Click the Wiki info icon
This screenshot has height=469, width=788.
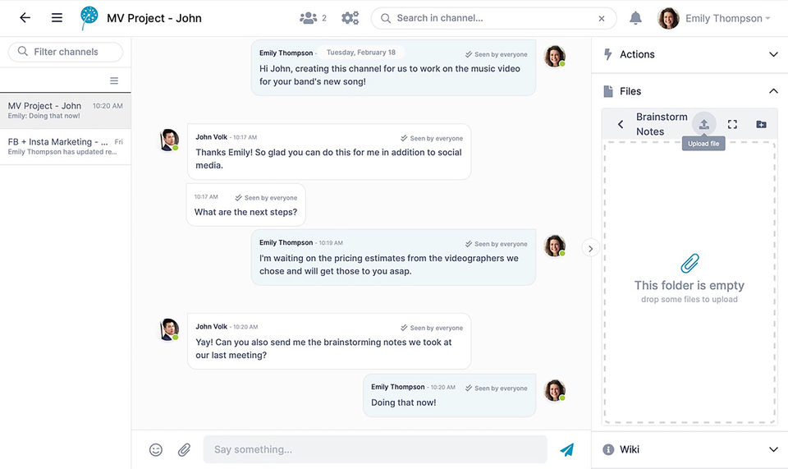608,449
